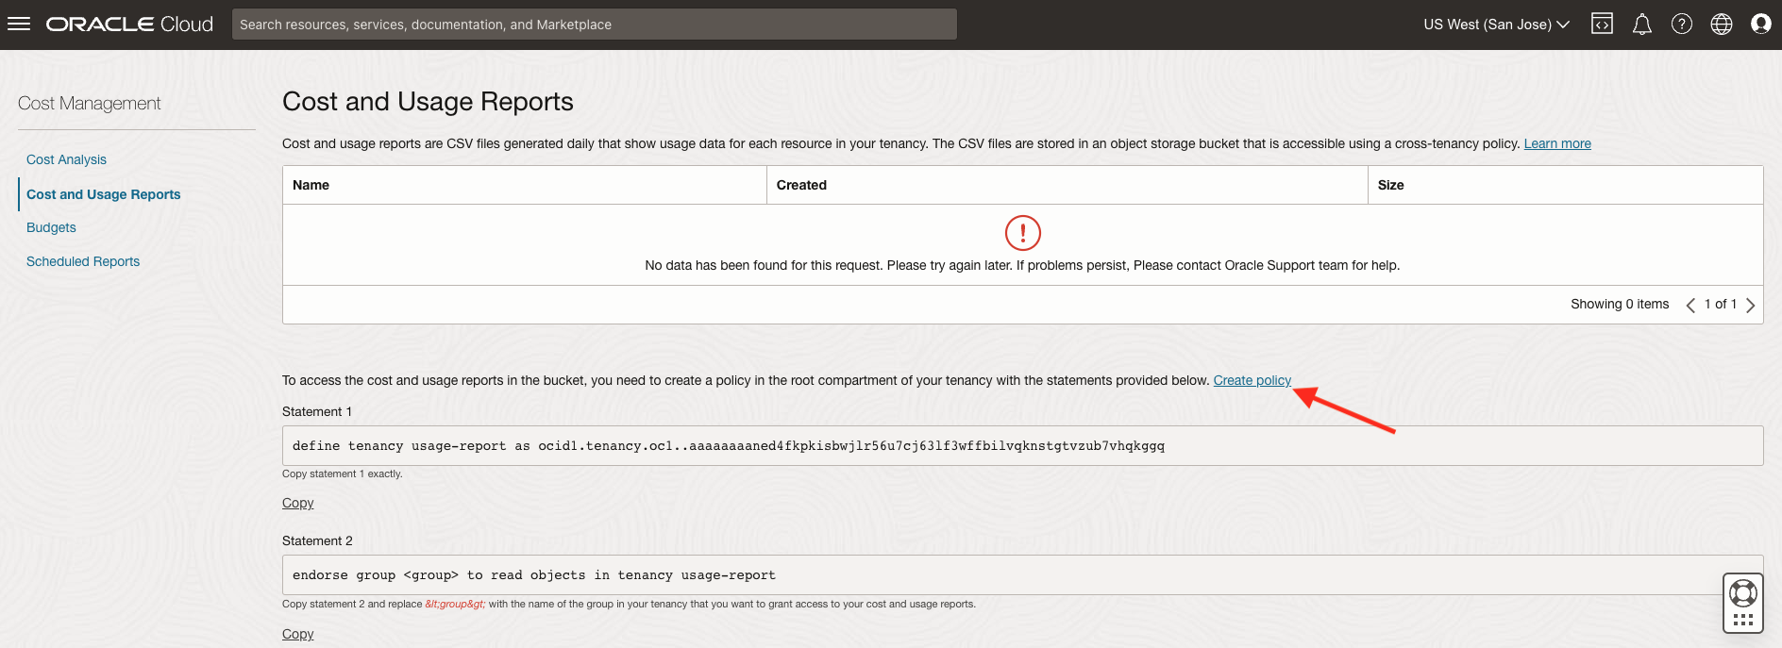Select Cost and Usage Reports sidebar item

104,194
